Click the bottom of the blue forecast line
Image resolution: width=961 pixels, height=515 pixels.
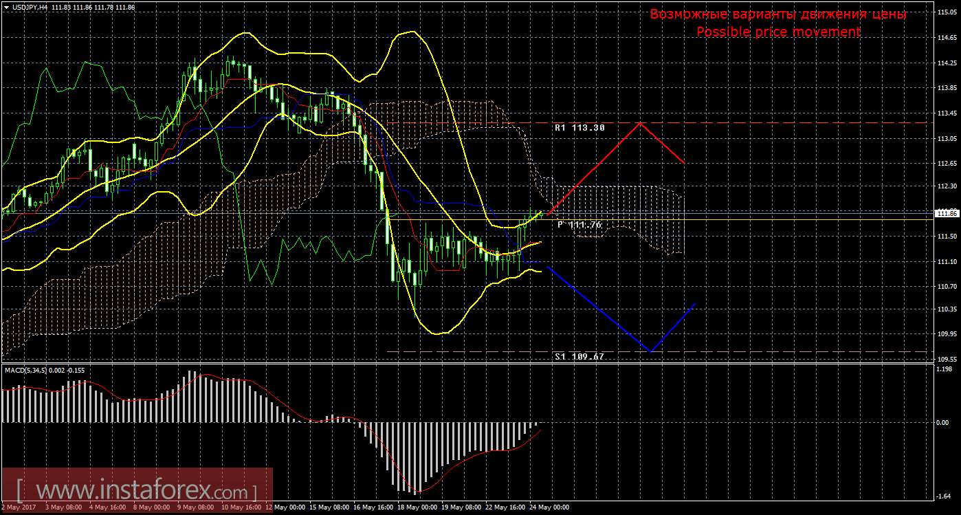pyautogui.click(x=650, y=351)
